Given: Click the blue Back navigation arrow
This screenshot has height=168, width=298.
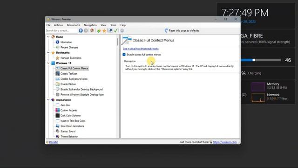Looking at the screenshot, I should (81, 30).
